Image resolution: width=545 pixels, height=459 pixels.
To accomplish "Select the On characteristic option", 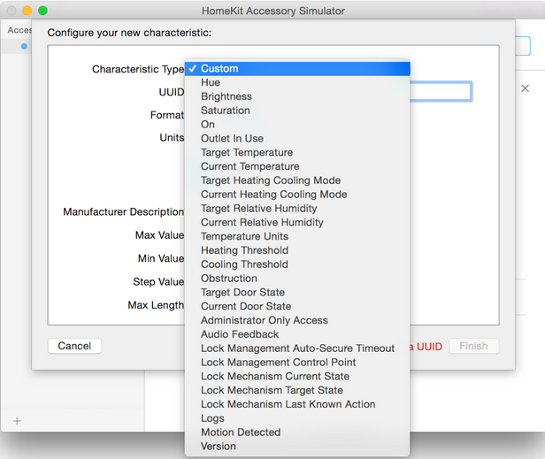I will 208,125.
